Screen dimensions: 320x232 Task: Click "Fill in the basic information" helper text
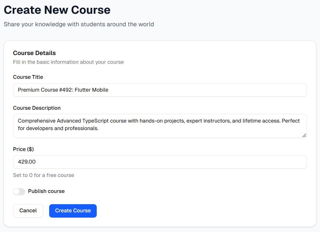[x=68, y=62]
